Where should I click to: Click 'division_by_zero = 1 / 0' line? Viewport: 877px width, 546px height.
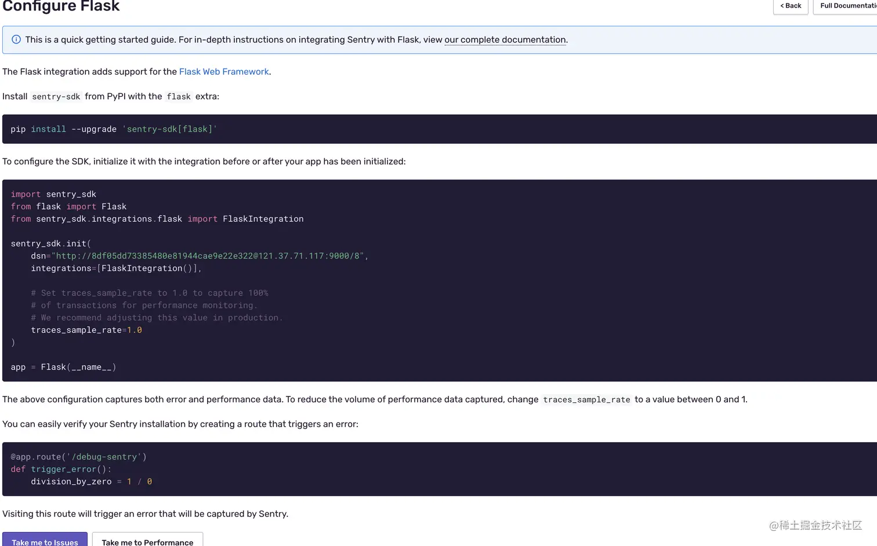pyautogui.click(x=91, y=481)
